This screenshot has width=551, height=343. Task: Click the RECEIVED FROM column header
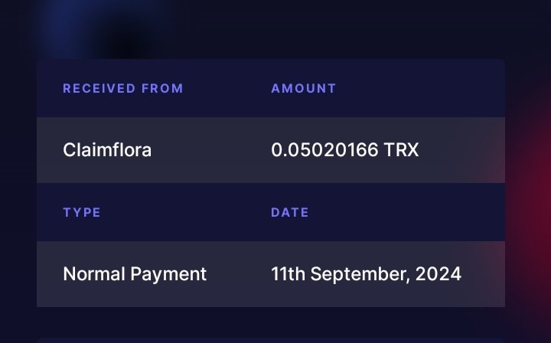pos(123,88)
